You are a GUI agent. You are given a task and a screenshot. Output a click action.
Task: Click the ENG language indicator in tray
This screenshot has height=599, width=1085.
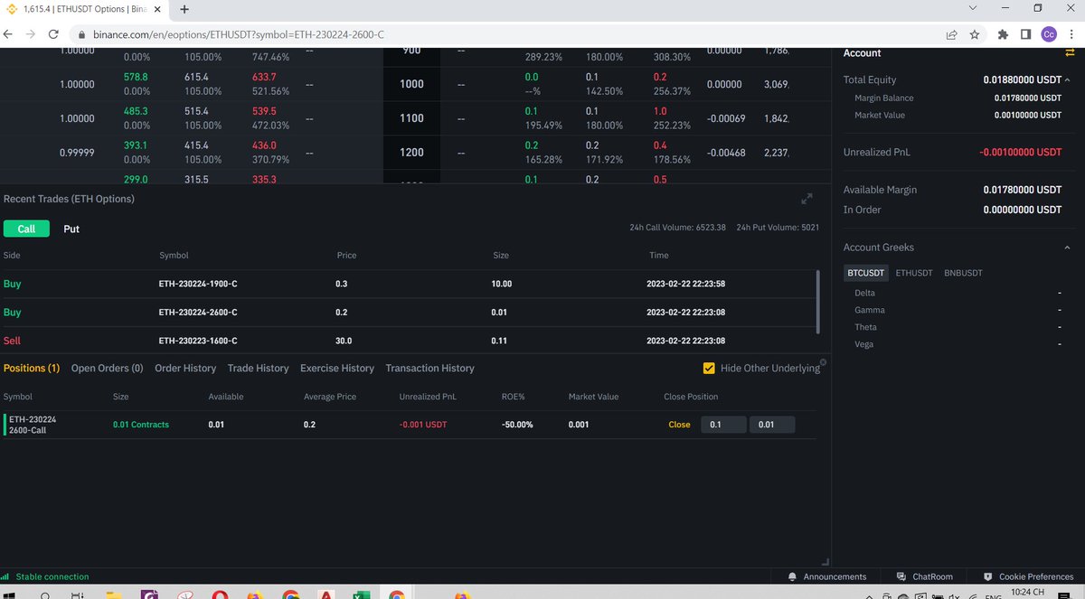[992, 596]
